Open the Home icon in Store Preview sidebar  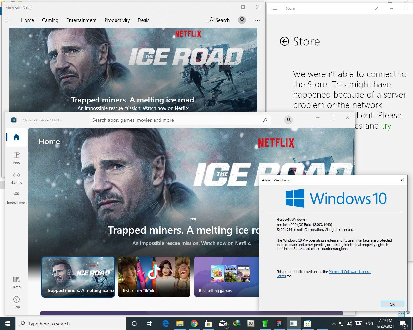[x=16, y=137]
